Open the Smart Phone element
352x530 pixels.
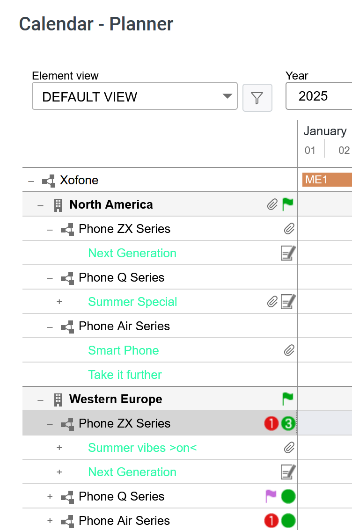(124, 350)
